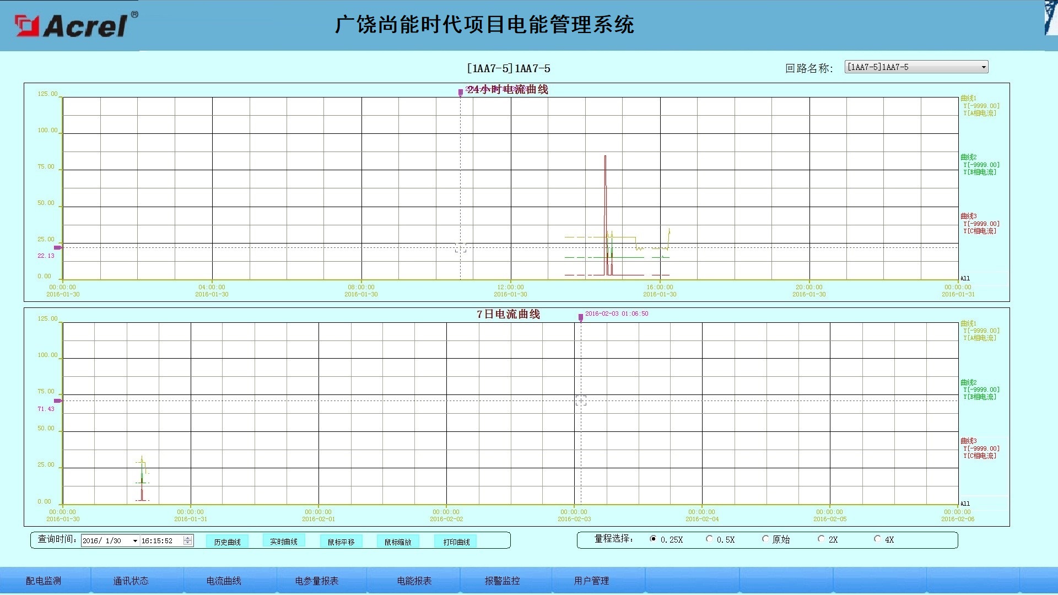This screenshot has height=595, width=1058.
Task: Open the 回路名称 circuit dropdown
Action: coord(983,67)
